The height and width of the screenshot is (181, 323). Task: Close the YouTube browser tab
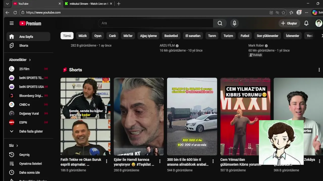click(x=60, y=4)
